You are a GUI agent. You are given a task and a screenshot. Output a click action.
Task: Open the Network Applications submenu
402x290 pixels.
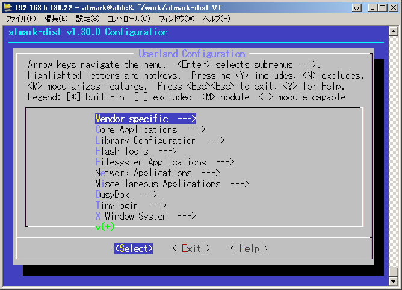[x=157, y=173]
